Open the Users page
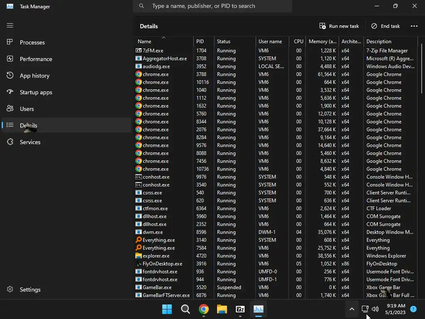Image resolution: width=425 pixels, height=319 pixels. 66,109
